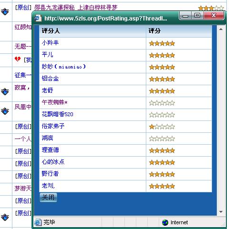Click the five-star rating beside 小羚羊

tap(162, 43)
